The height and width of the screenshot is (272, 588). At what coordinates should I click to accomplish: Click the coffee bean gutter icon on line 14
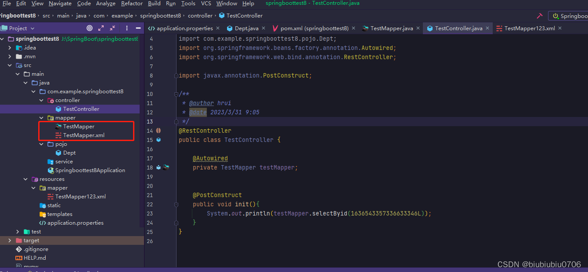pos(158,131)
